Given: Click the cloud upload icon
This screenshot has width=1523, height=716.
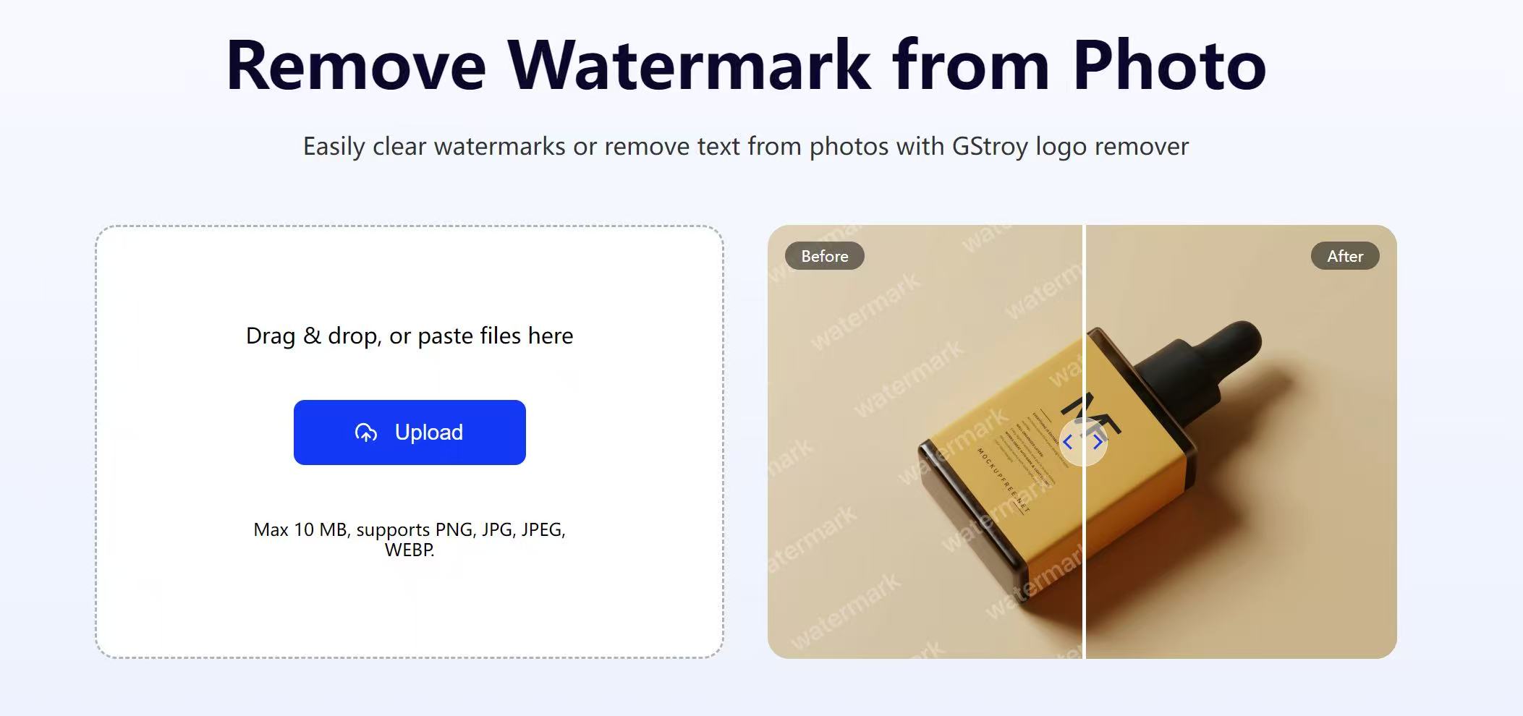Looking at the screenshot, I should [366, 432].
